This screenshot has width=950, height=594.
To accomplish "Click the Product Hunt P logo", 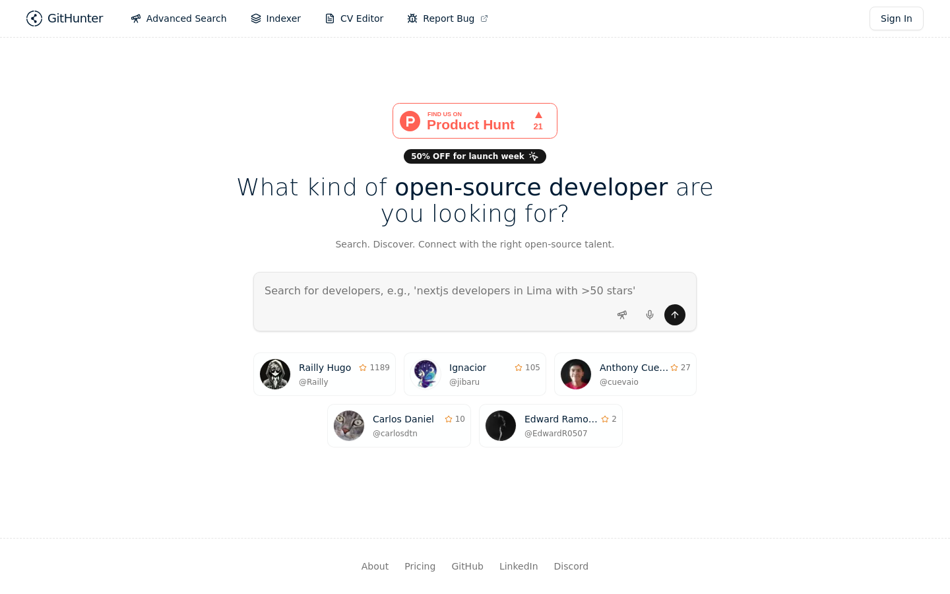I will (x=410, y=121).
